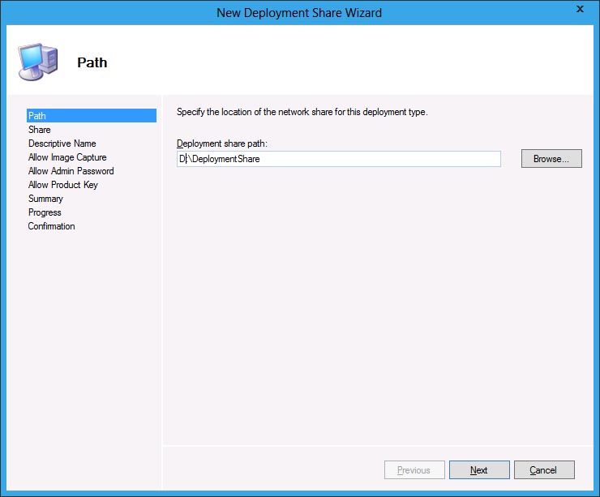The height and width of the screenshot is (497, 600).
Task: Click Next to continue the wizard
Action: point(479,470)
